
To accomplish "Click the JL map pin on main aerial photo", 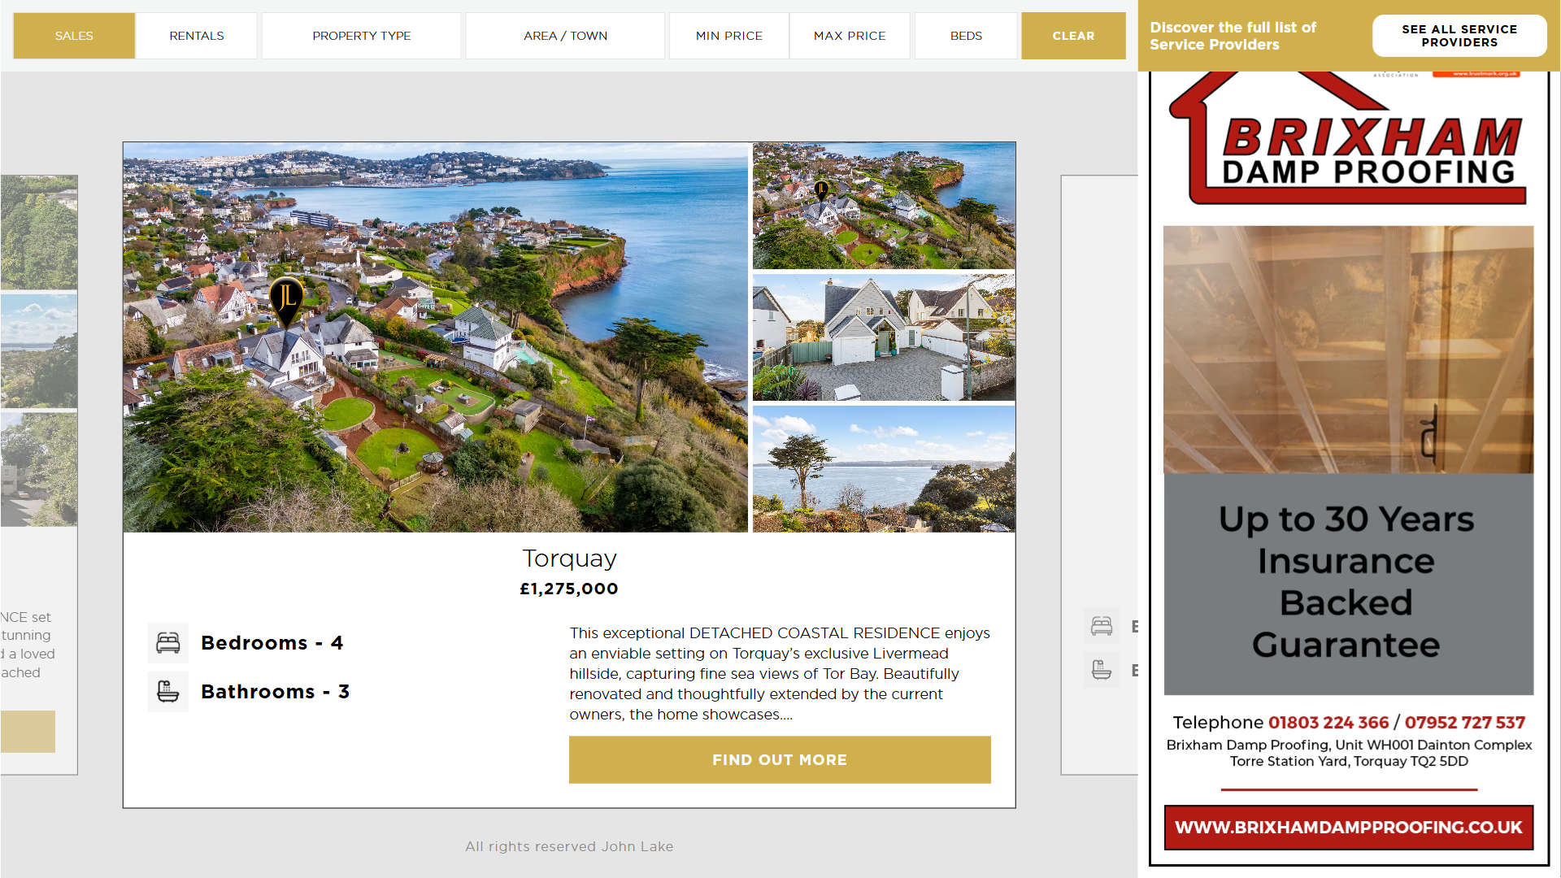I will point(286,302).
